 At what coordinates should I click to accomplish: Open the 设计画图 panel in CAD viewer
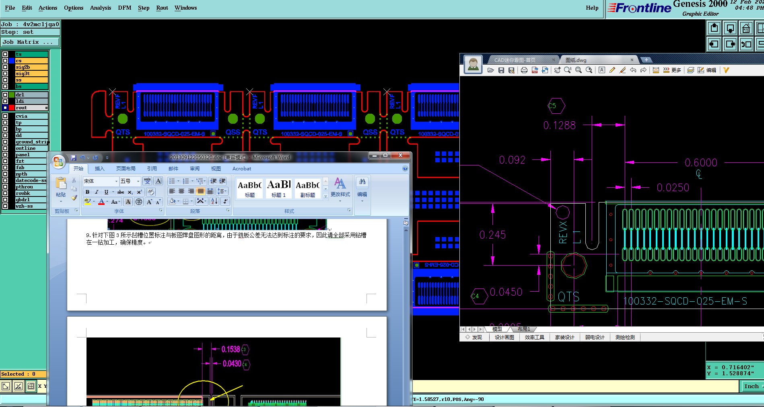[x=505, y=337]
